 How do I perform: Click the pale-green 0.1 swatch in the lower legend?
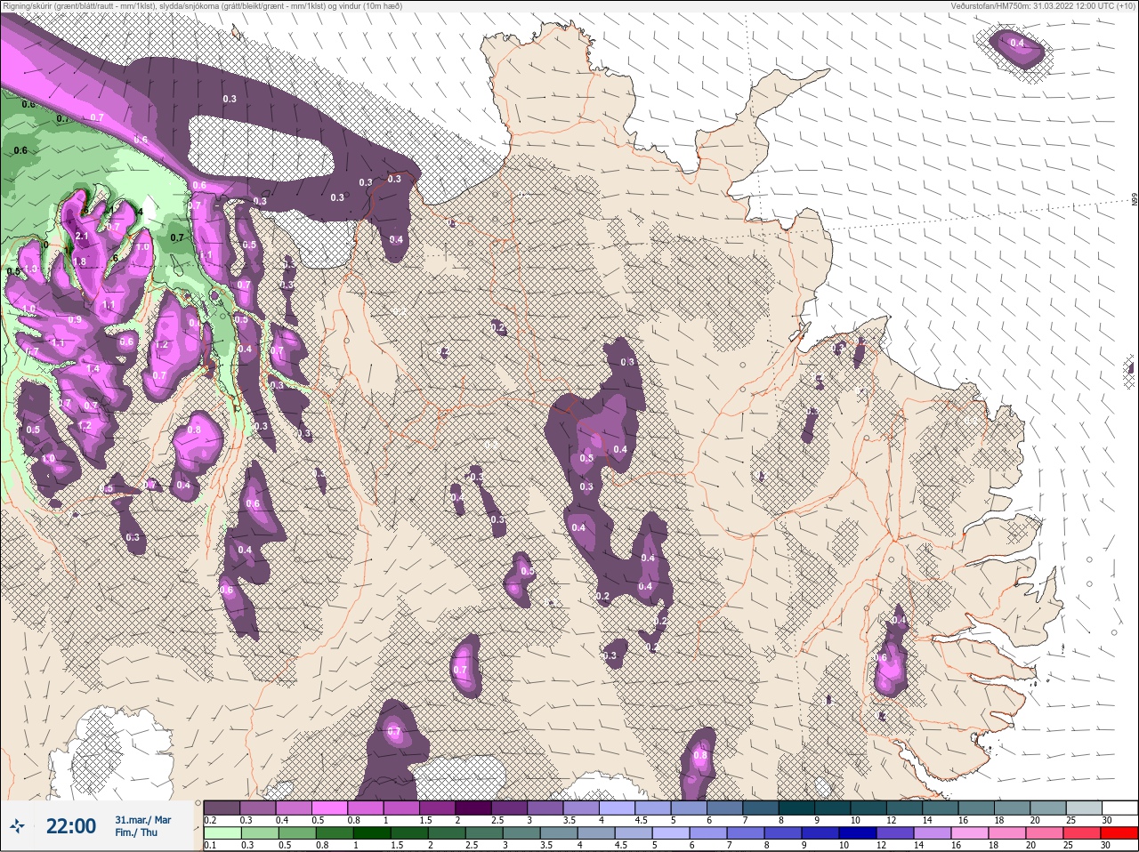[222, 834]
